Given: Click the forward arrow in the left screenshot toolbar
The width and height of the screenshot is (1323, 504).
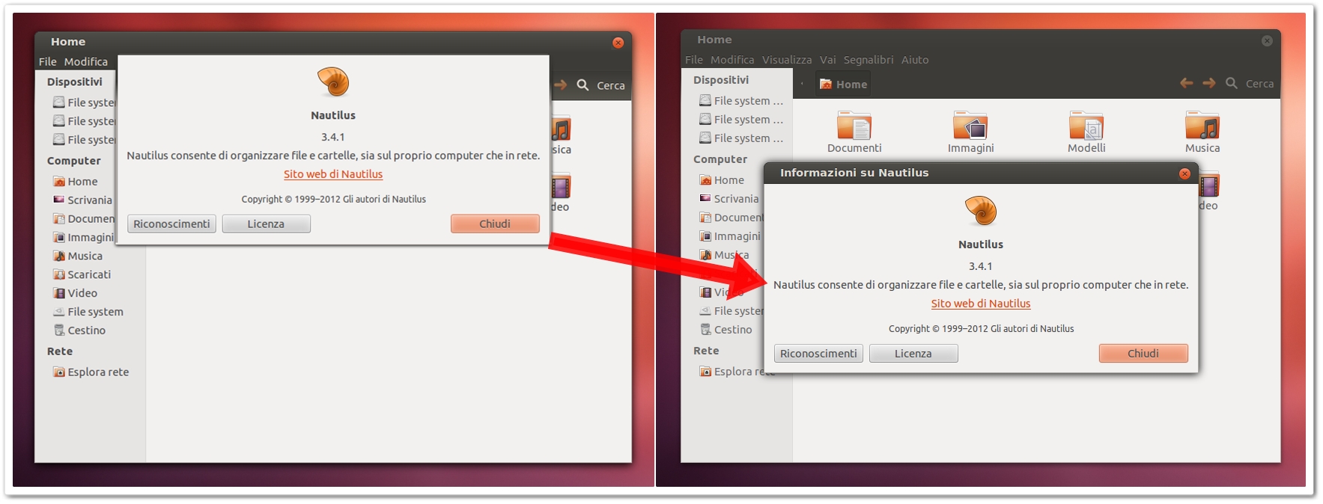Looking at the screenshot, I should [x=561, y=85].
